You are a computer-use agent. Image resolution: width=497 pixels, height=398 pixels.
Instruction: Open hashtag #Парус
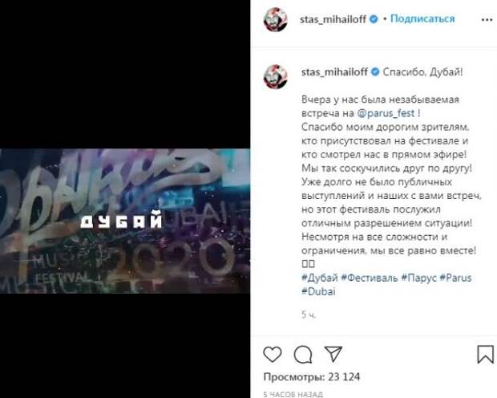(x=418, y=278)
